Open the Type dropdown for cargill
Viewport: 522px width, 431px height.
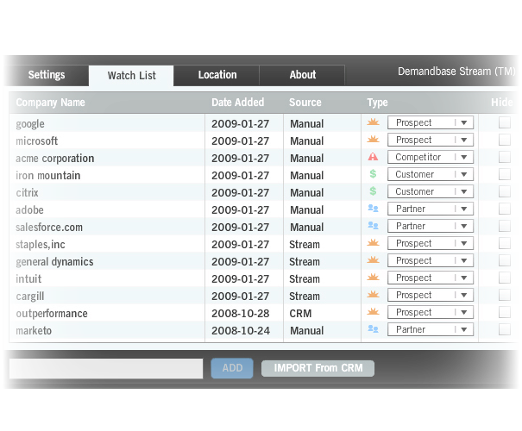tap(431, 296)
